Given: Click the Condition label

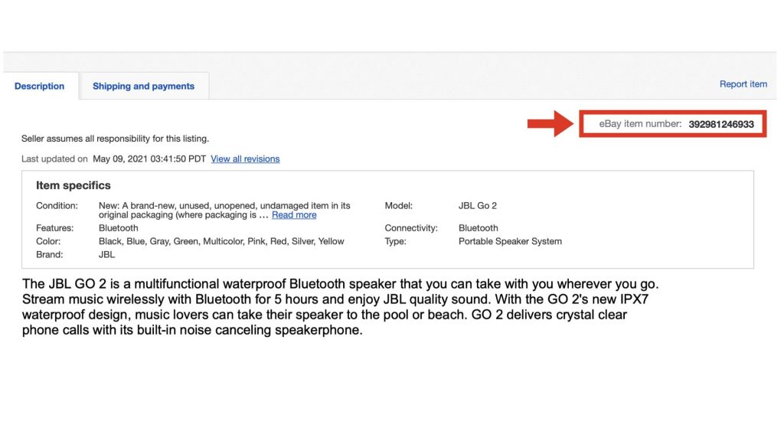Looking at the screenshot, I should (x=57, y=205).
